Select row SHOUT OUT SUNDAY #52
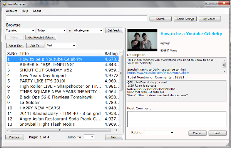Screen dimensions: 231x148 pos(63,70)
